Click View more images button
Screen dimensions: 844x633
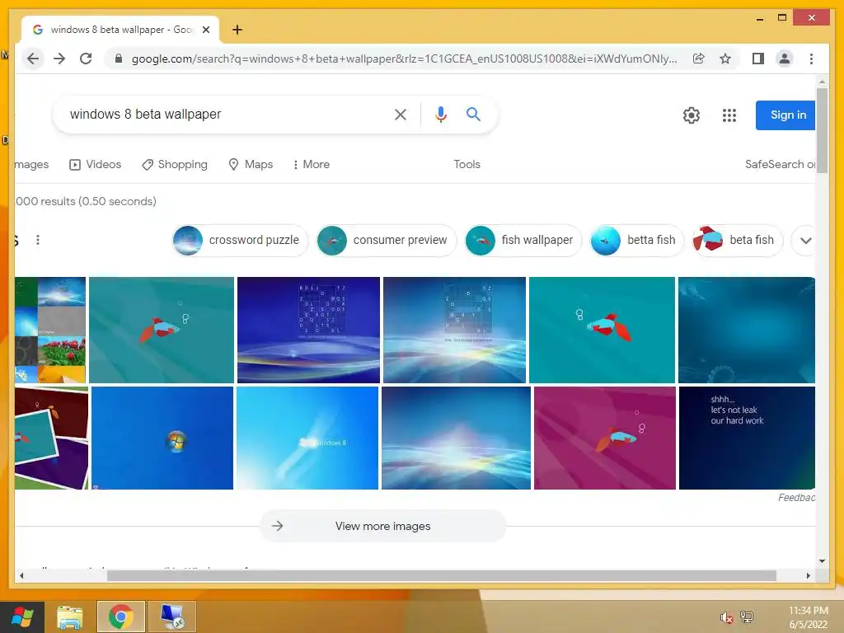pos(382,526)
